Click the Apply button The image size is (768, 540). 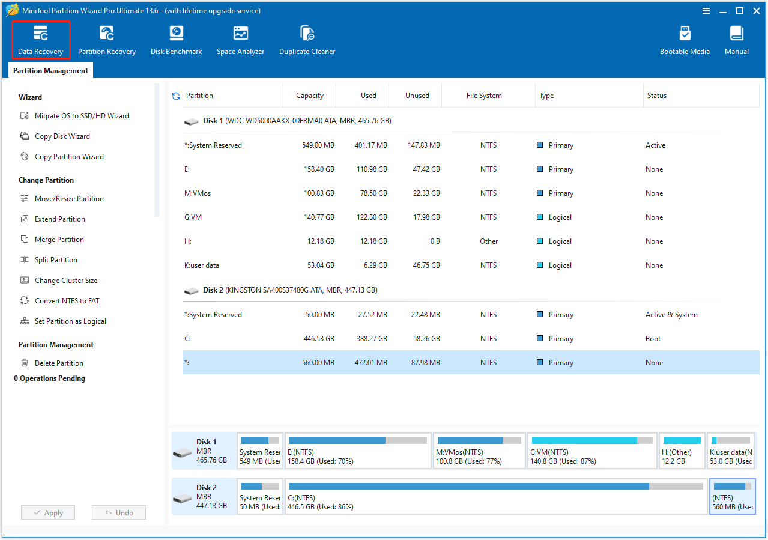(x=47, y=512)
